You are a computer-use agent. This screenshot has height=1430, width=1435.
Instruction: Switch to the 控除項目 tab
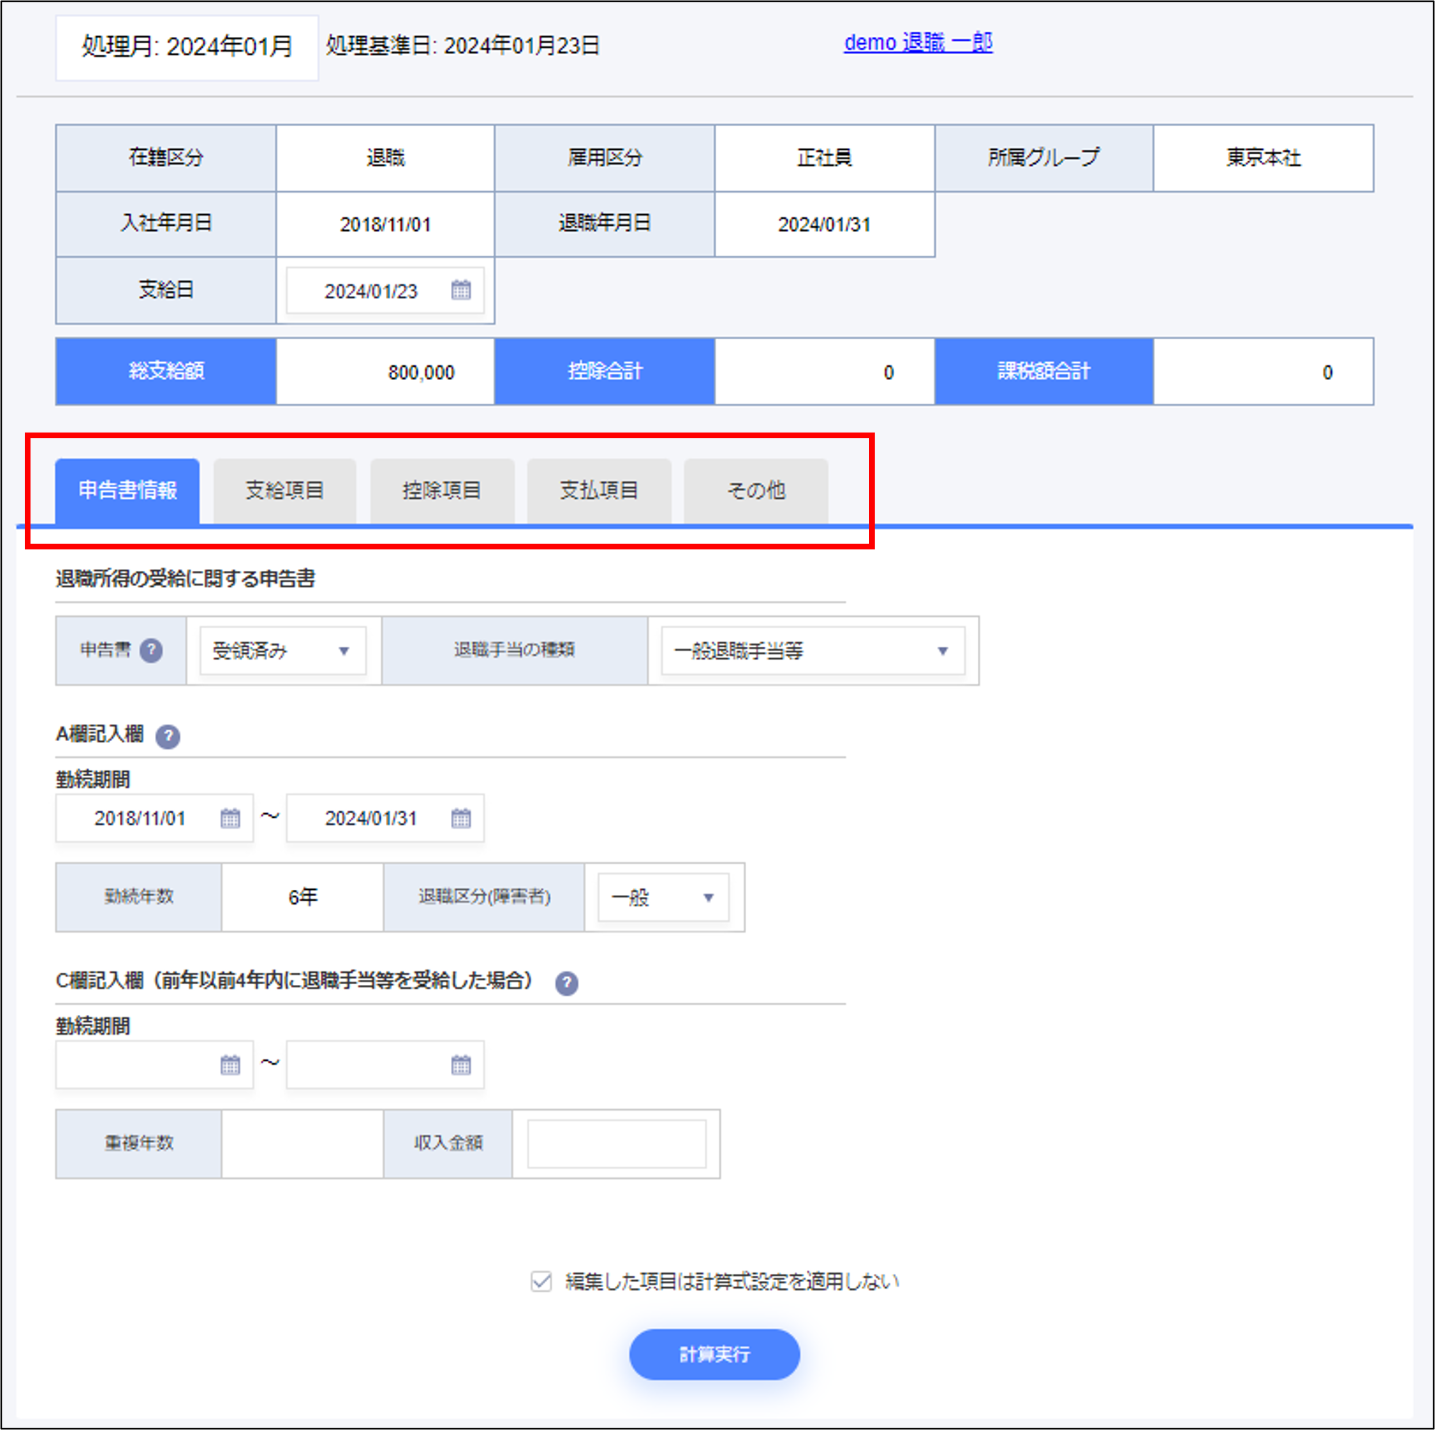(442, 490)
